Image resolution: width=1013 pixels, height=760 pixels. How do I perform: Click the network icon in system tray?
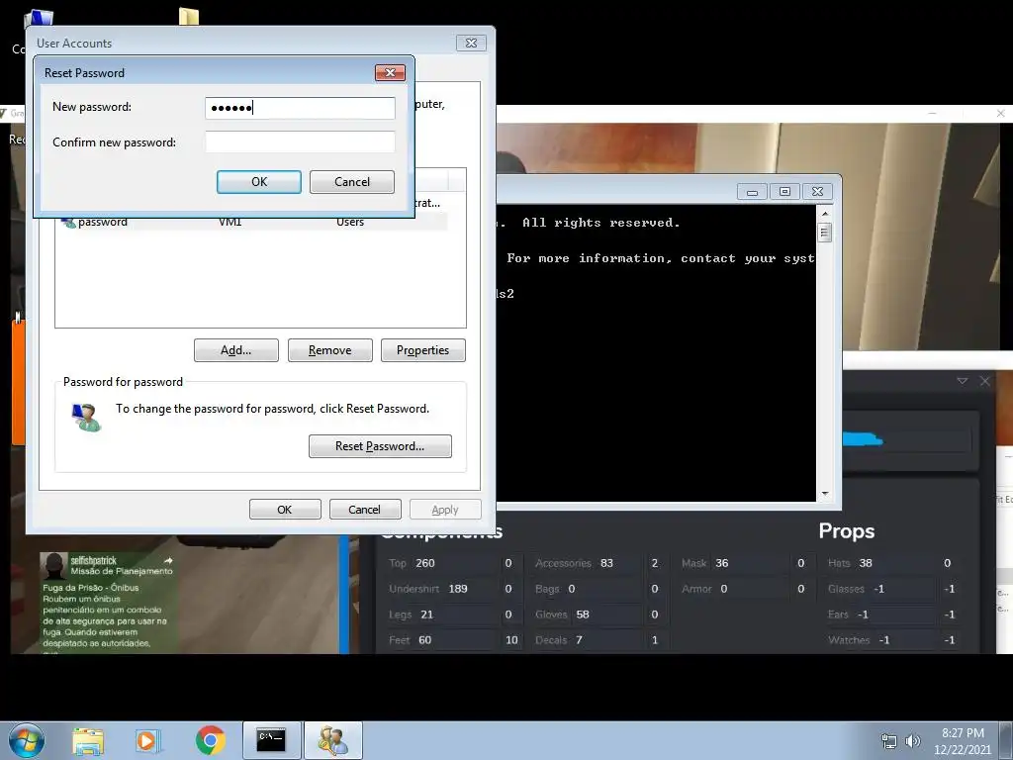click(x=889, y=741)
